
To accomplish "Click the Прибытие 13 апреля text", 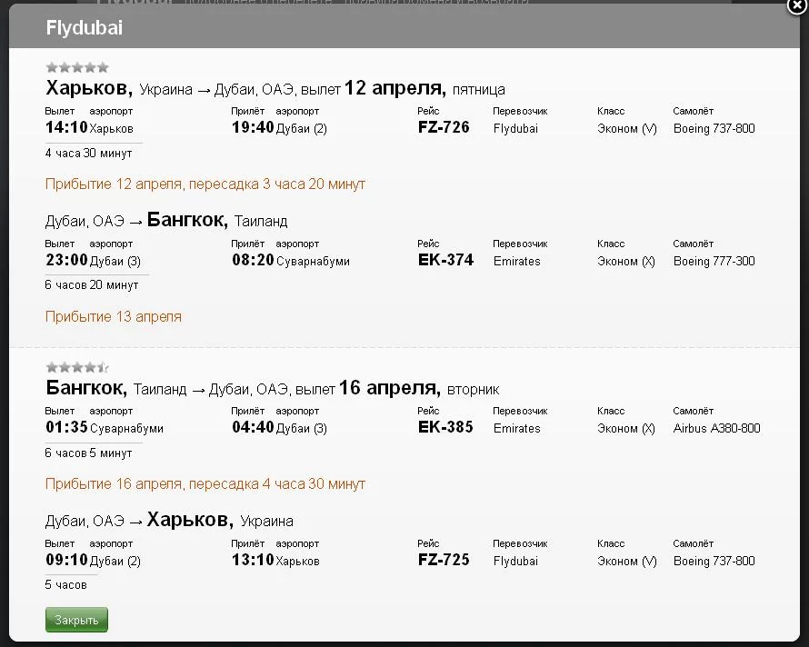I will tap(114, 317).
